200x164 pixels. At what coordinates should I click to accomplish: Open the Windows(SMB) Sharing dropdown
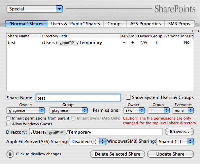tap(175, 141)
